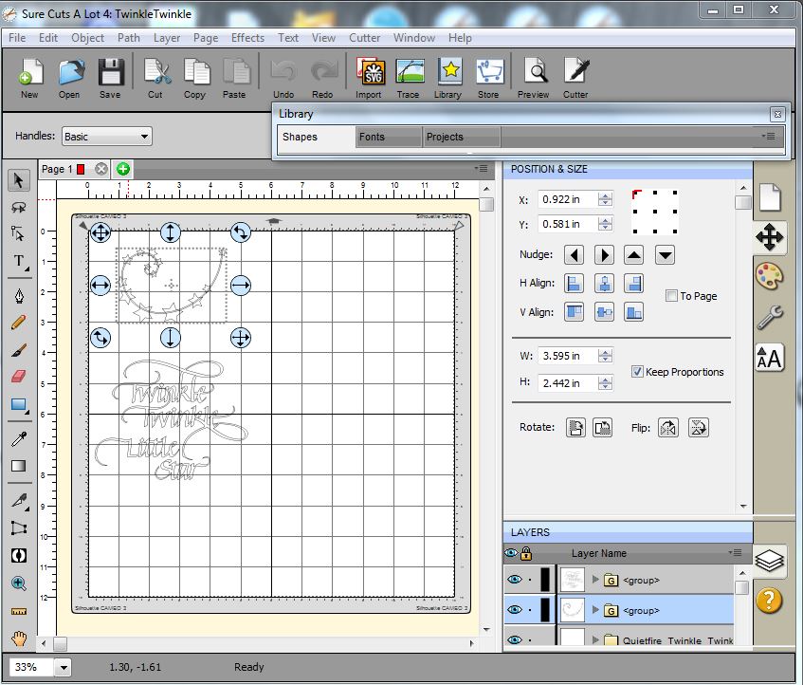
Task: Click the Import SVG toolbar icon
Action: point(369,74)
